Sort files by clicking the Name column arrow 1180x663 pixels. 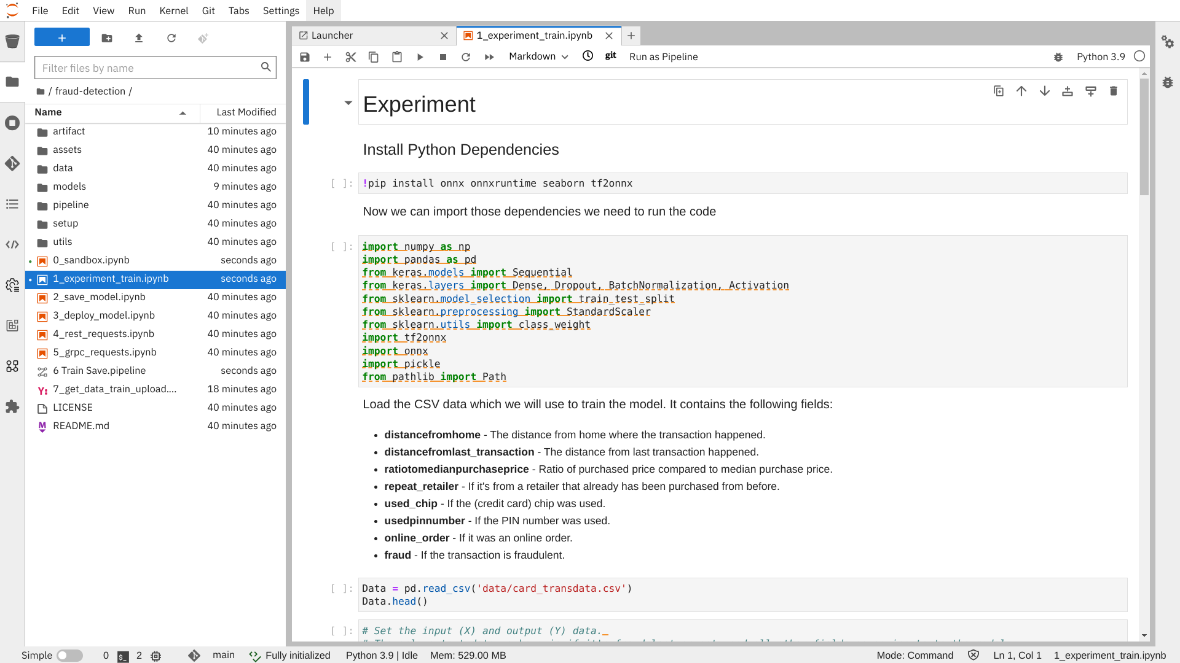(183, 113)
